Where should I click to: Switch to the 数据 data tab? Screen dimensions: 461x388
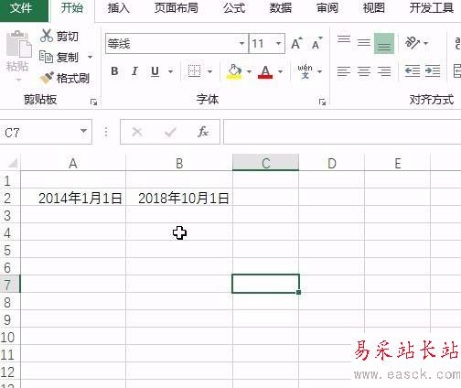[x=281, y=8]
